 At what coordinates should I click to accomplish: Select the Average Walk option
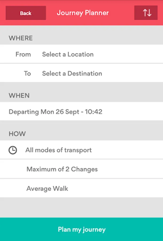(47, 189)
